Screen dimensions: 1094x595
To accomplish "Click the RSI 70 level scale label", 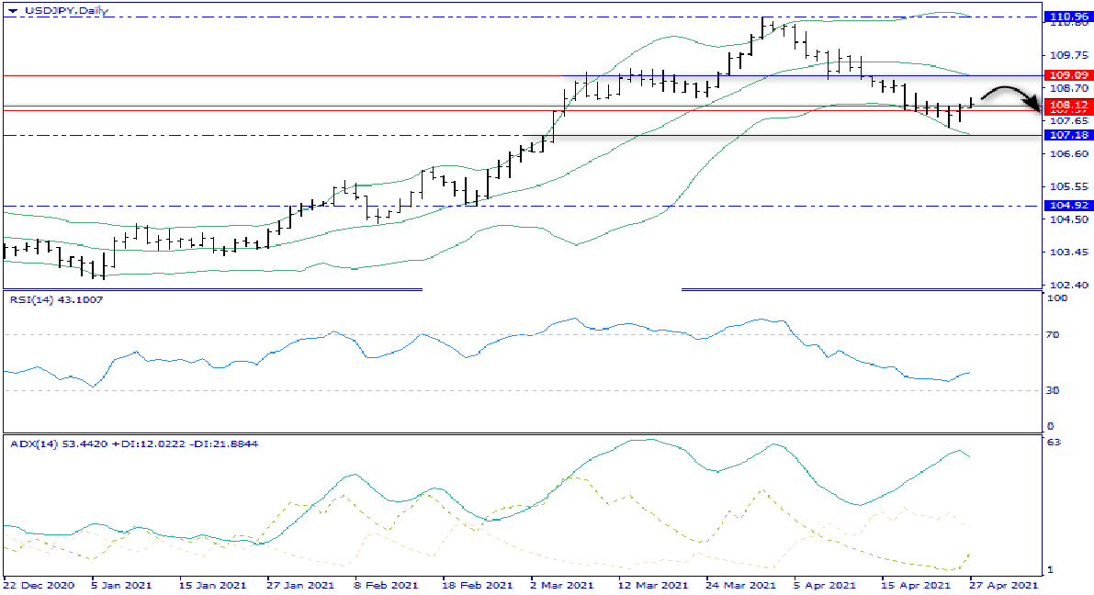I will click(1055, 335).
